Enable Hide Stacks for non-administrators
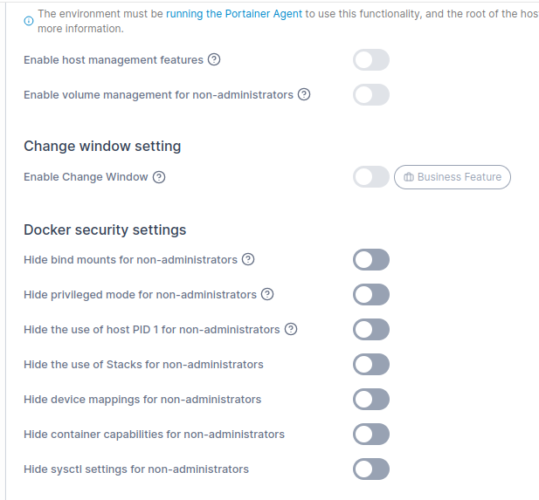Image resolution: width=539 pixels, height=500 pixels. click(370, 364)
